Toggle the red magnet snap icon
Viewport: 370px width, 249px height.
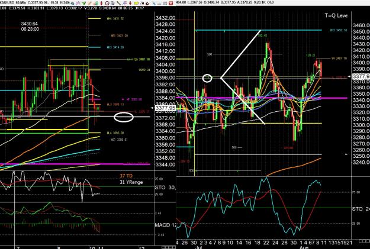147,4
